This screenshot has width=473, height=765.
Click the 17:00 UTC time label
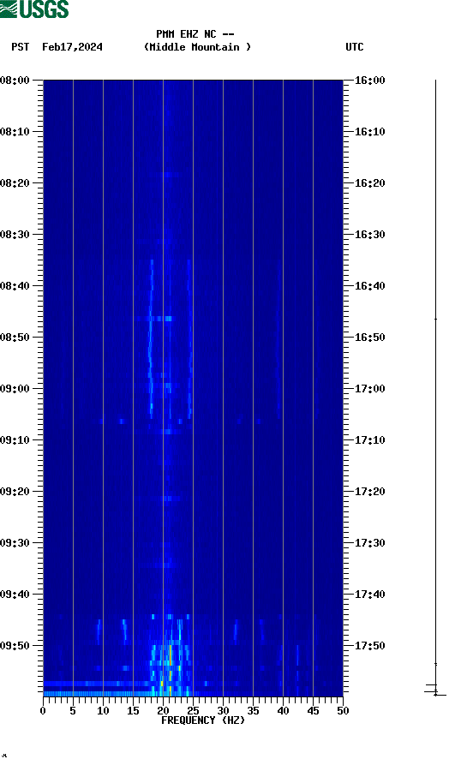click(x=369, y=389)
